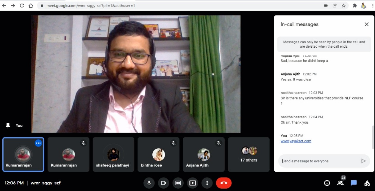Click the 'Messages can only be seen' notice
375x191 pixels.
[324, 44]
